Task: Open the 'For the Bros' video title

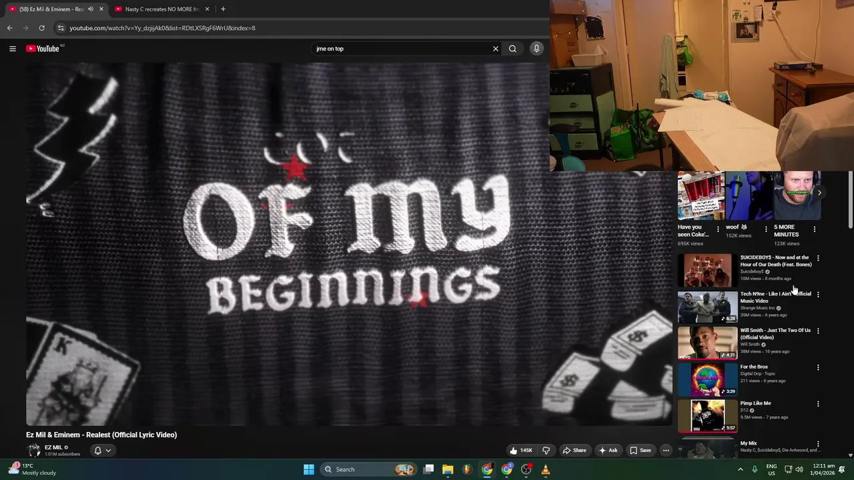Action: click(x=754, y=367)
